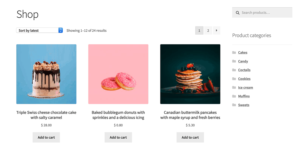Select page 1 in pagination
Viewport: 303px width, 151px height.
(x=199, y=30)
